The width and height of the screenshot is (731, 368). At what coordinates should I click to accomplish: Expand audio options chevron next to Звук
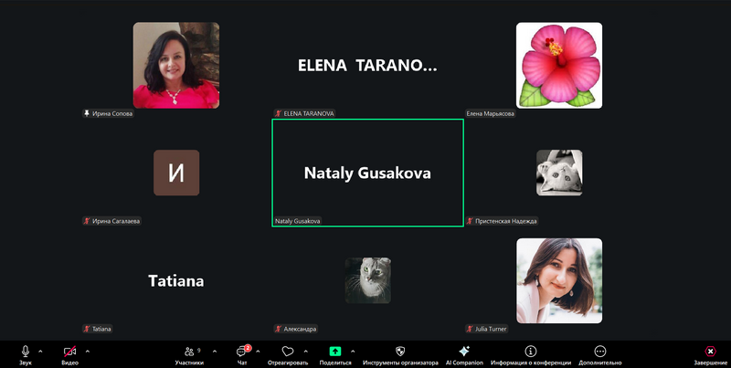coord(40,351)
